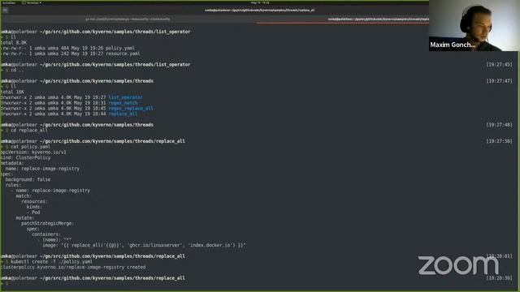Click the 'name: replace-image-registry' metadata line
The image size is (520, 292).
[x=42, y=169]
